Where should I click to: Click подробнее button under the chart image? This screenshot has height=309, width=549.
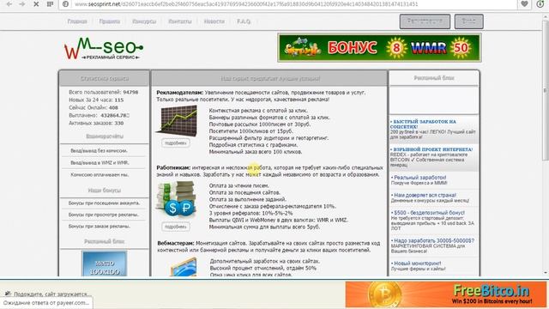pos(175,143)
